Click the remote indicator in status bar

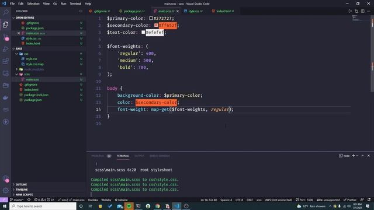coord(4,199)
